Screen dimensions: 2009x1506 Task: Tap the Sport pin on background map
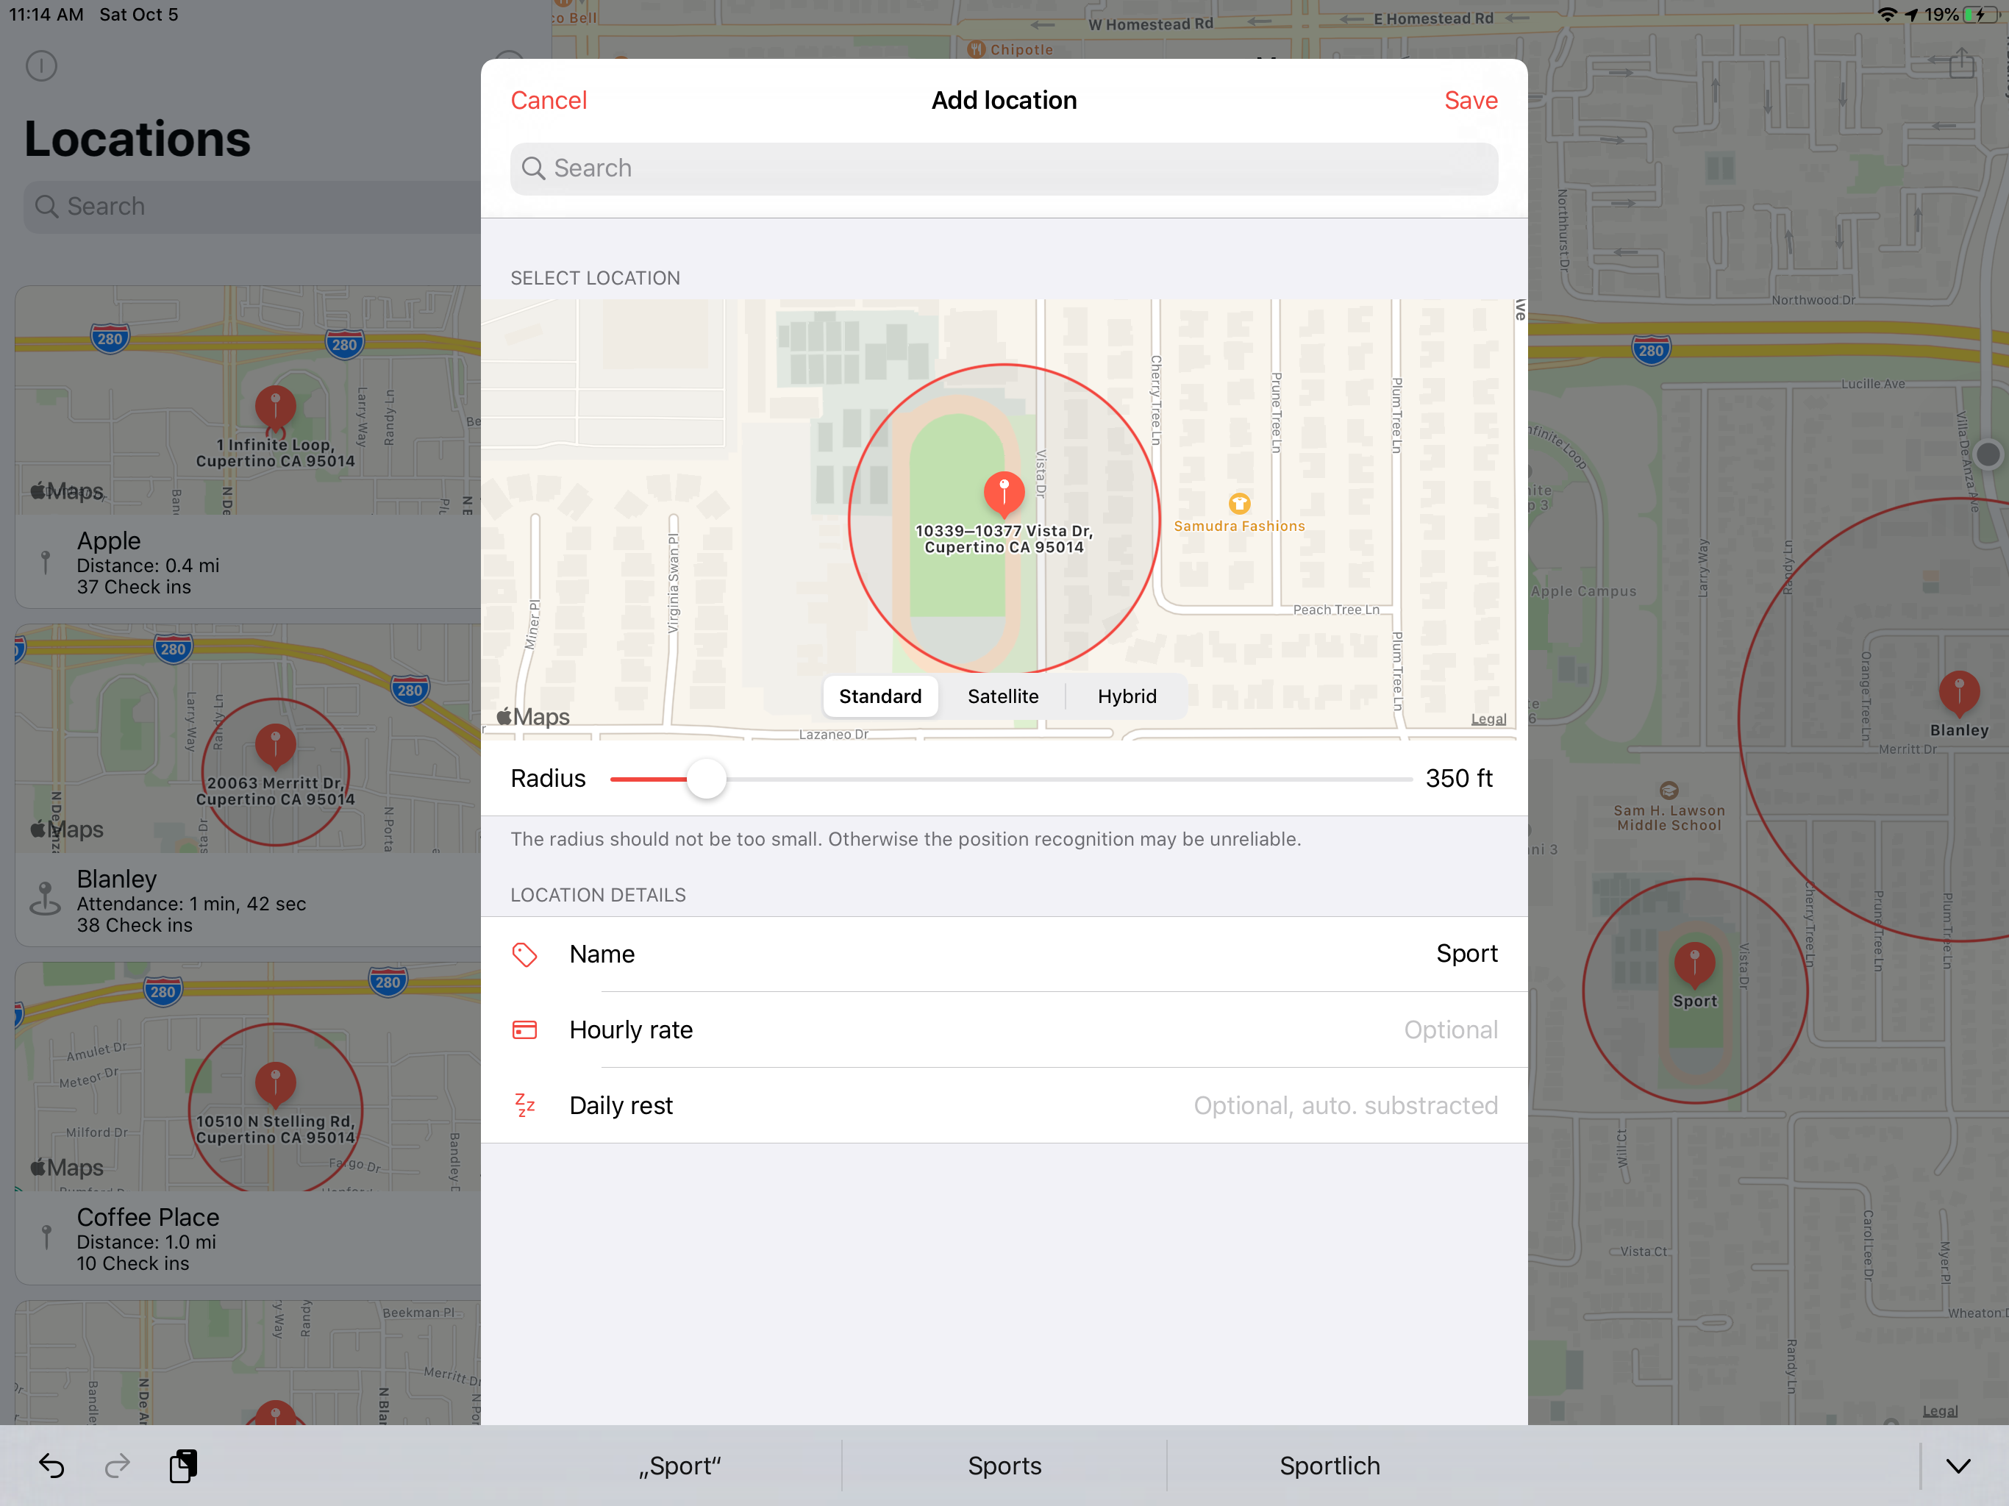[1694, 964]
